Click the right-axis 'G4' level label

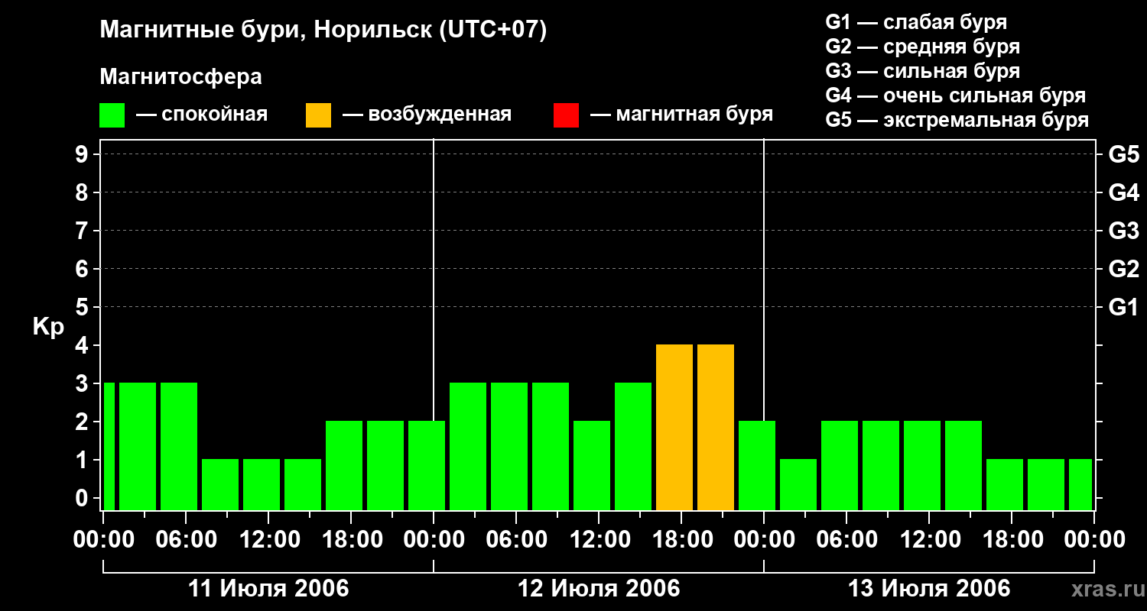coord(1124,192)
